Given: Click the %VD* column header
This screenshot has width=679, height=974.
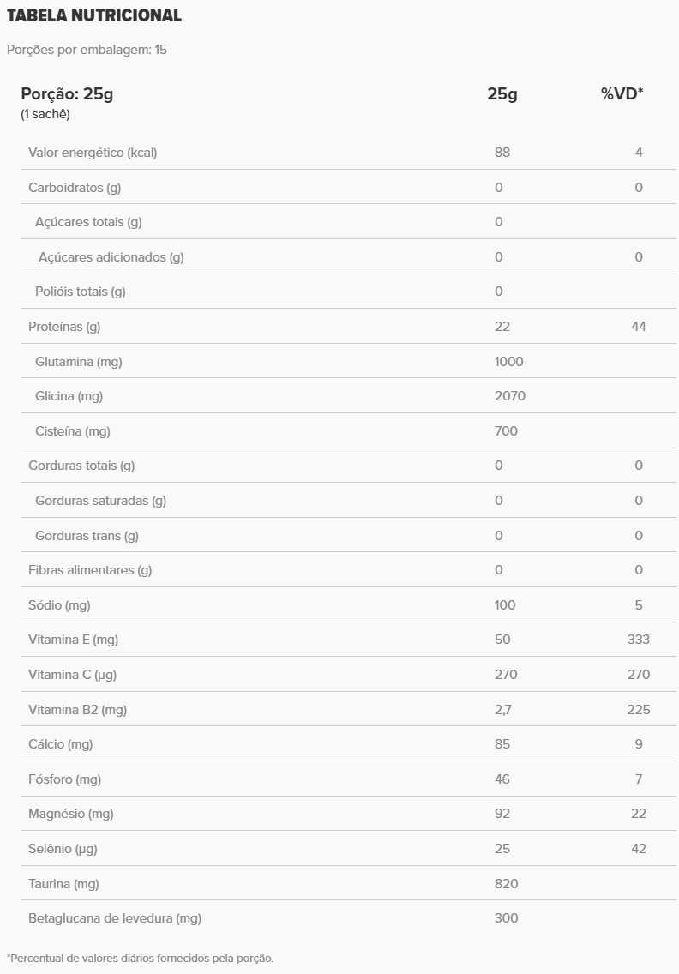Looking at the screenshot, I should pyautogui.click(x=622, y=93).
